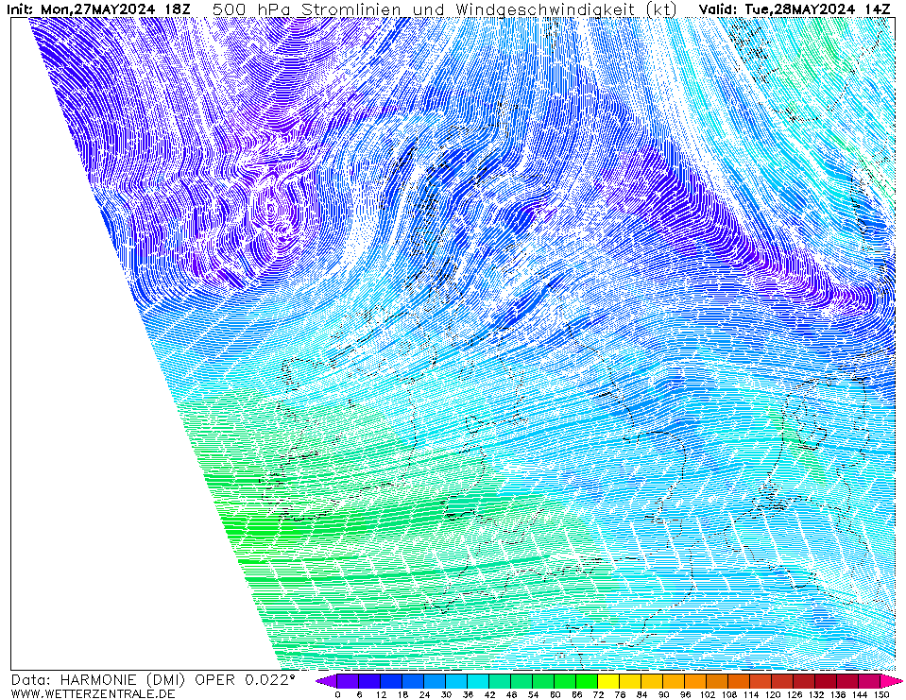Click the legend label '150'
This screenshot has width=906, height=700.
(x=881, y=694)
